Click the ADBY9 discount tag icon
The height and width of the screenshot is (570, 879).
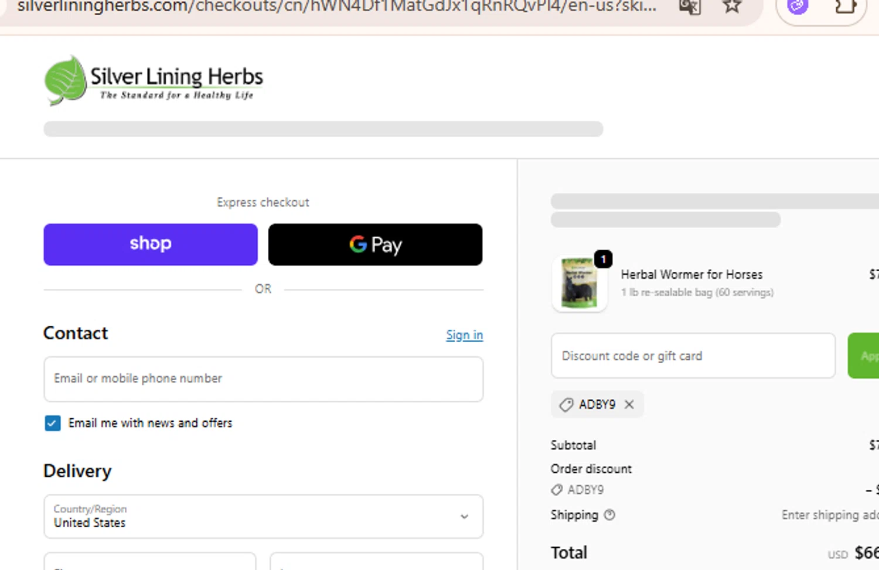pos(566,405)
